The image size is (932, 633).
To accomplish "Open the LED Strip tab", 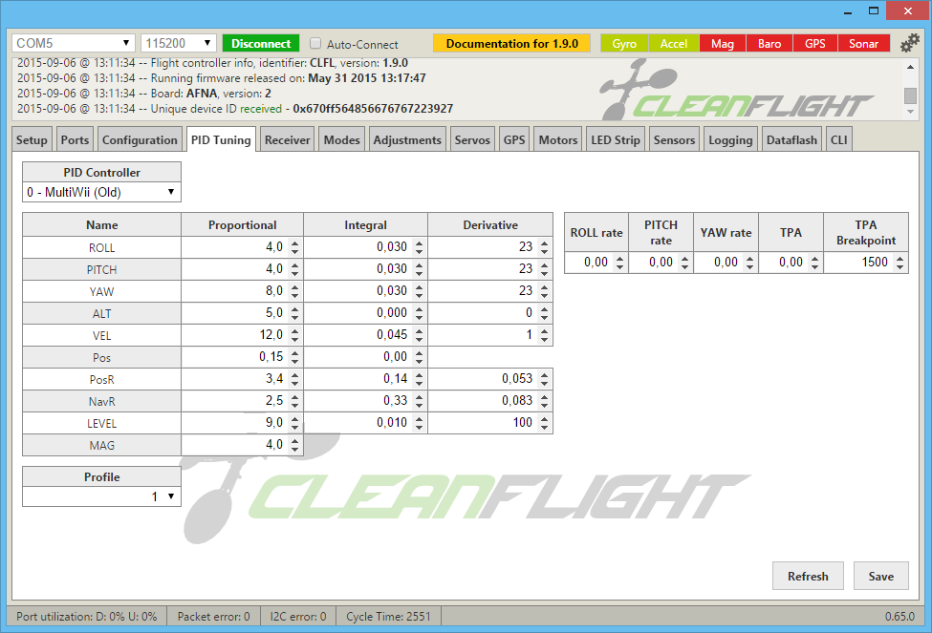I will [616, 140].
